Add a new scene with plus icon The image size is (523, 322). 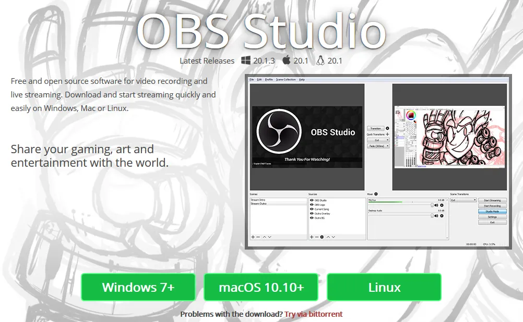point(253,237)
